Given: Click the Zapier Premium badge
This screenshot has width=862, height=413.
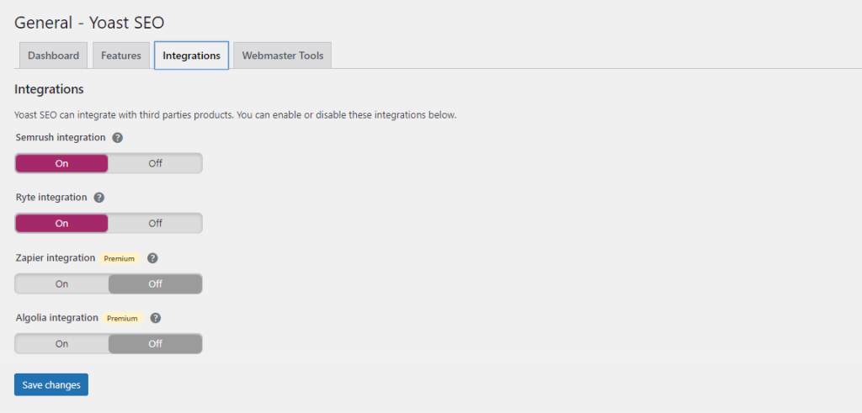Looking at the screenshot, I should (120, 258).
